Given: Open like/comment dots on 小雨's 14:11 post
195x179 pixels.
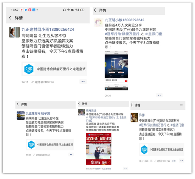Looking at the screenshot, I should pos(83,82).
